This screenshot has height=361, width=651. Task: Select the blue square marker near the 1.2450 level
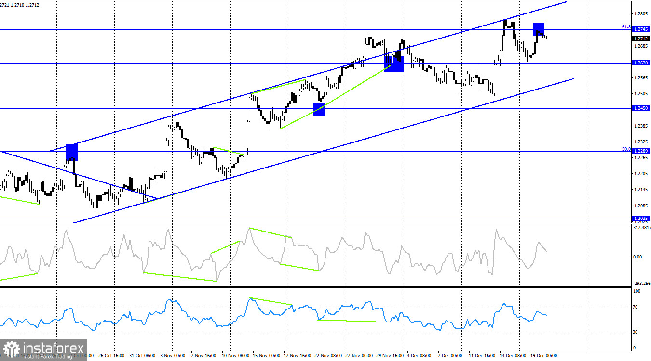(319, 109)
